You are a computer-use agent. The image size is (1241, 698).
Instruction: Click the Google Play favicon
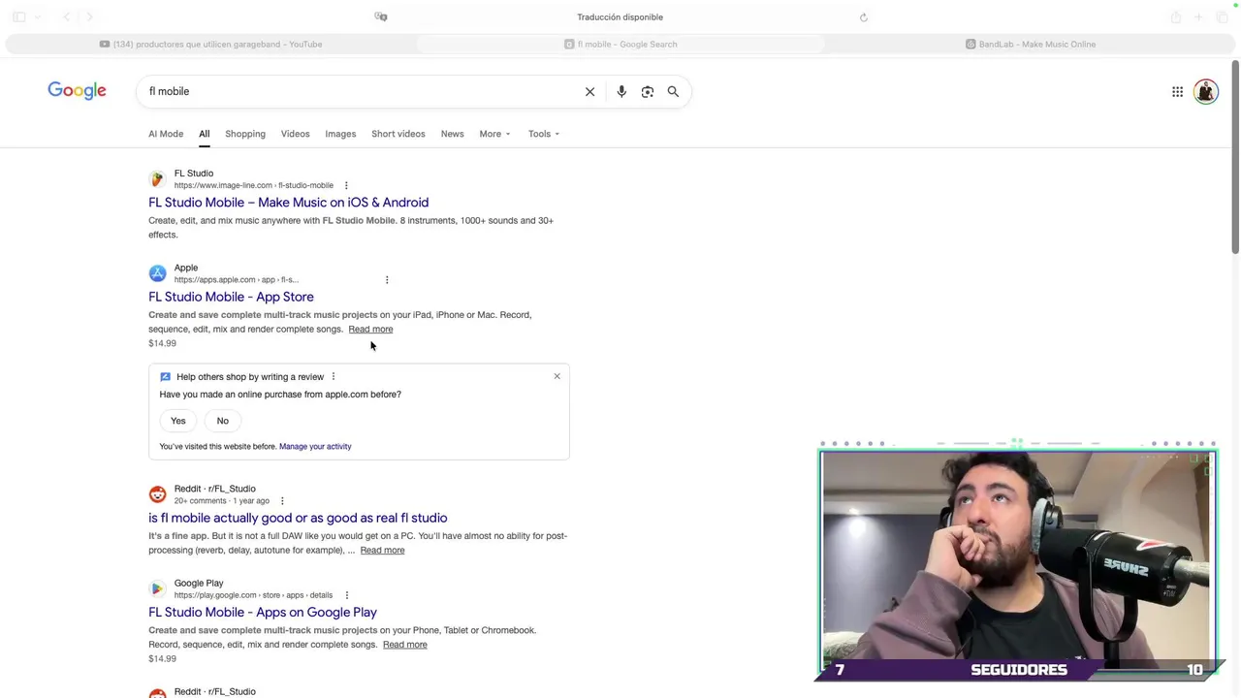click(x=157, y=588)
